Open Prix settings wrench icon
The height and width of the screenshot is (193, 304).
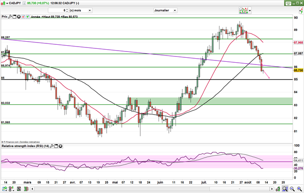coord(10,17)
